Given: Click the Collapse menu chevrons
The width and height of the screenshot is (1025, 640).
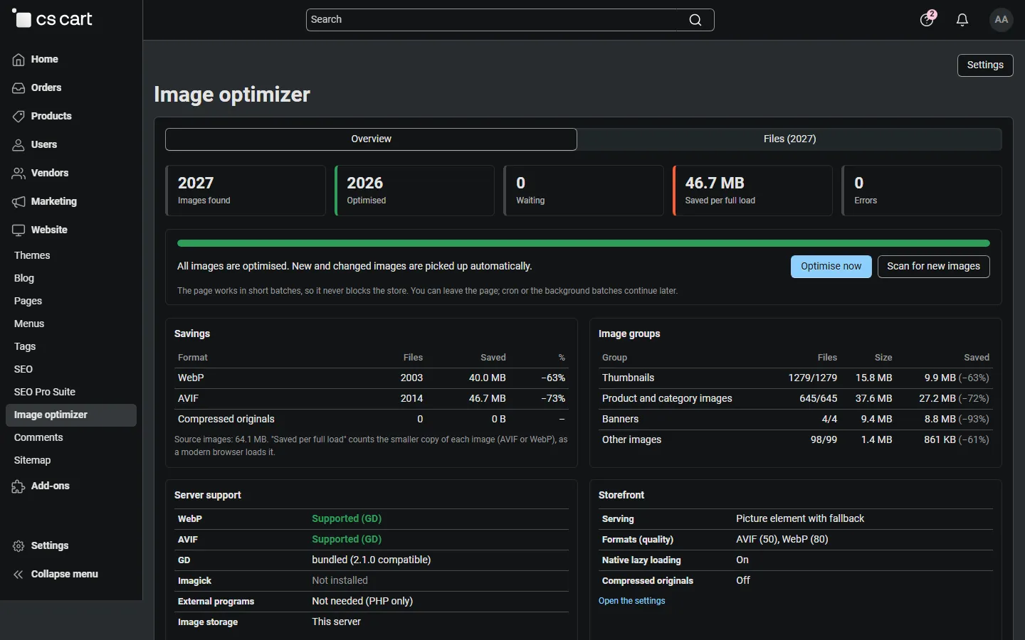Looking at the screenshot, I should [x=19, y=575].
